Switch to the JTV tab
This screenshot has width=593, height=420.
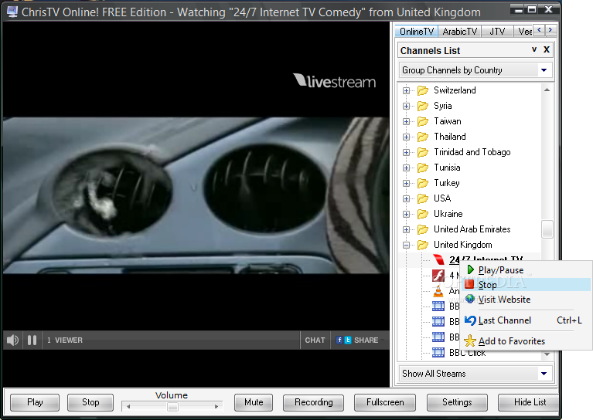coord(497,32)
